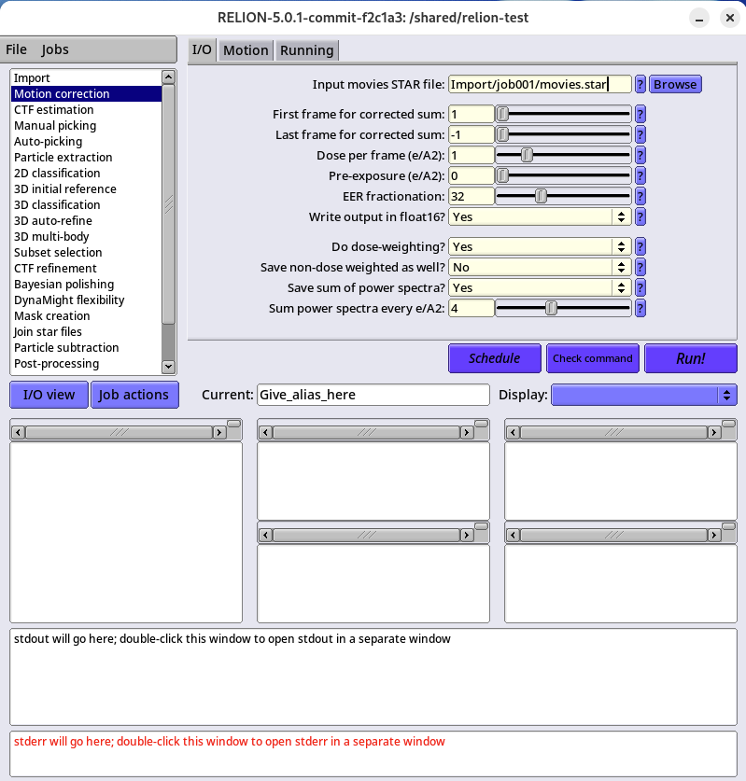Open help for Sum power spectra every e/A2

pyautogui.click(x=640, y=308)
